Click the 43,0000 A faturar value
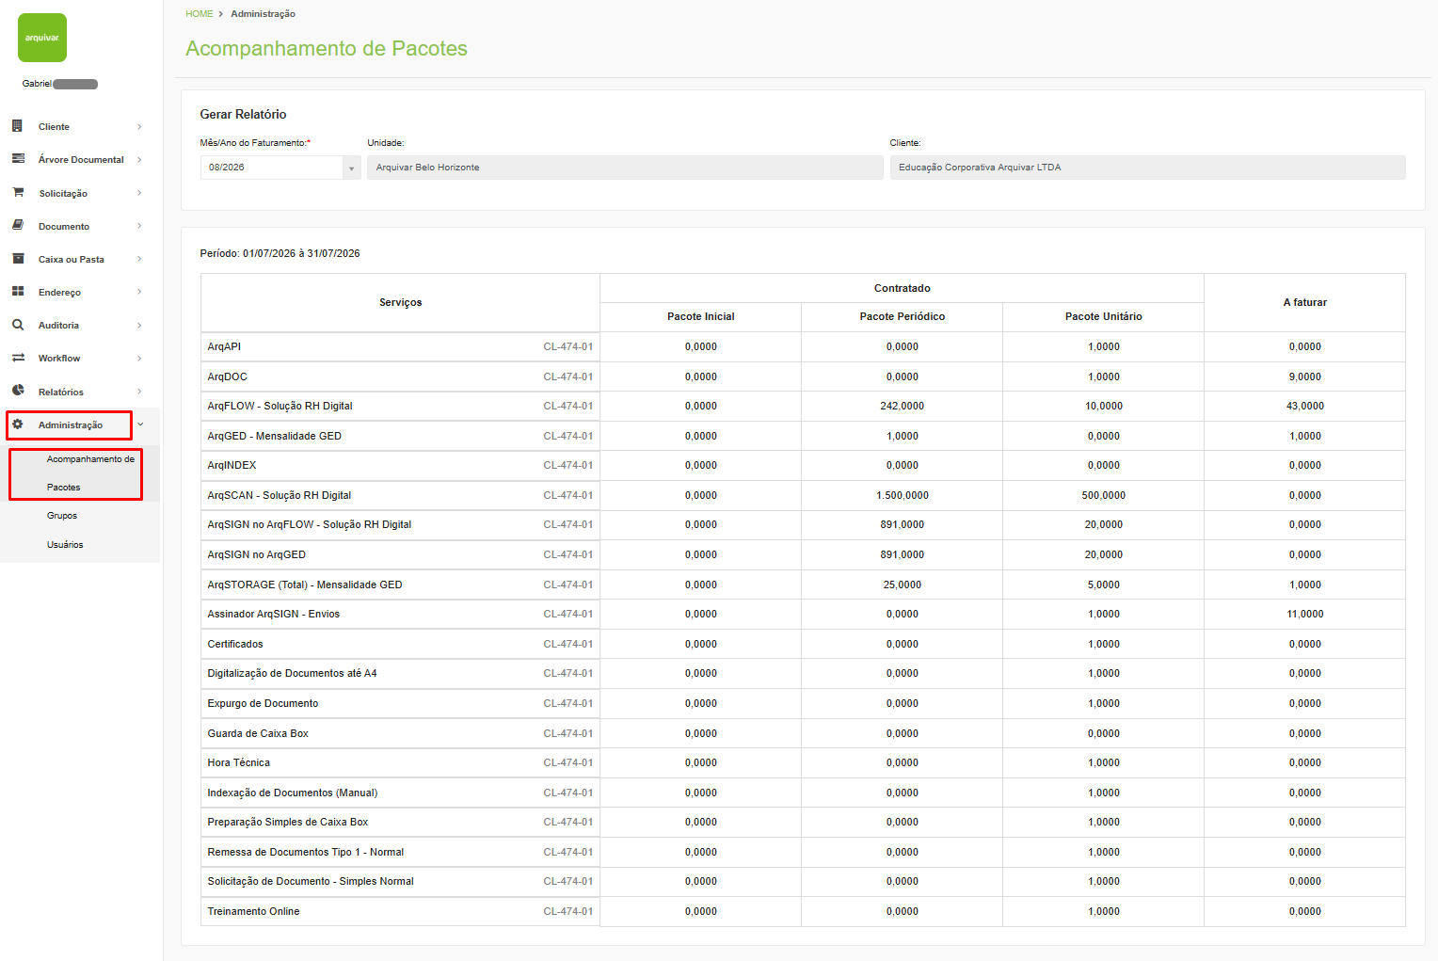 (1305, 406)
